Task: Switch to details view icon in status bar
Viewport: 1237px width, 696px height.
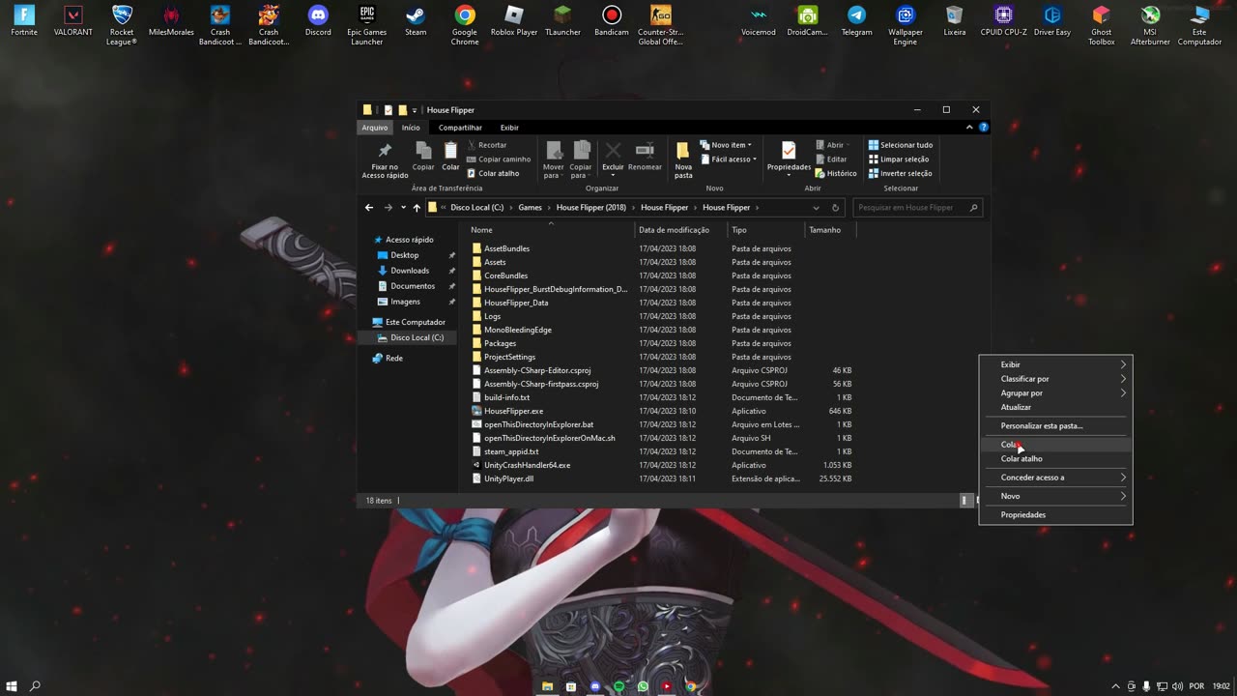Action: tap(964, 501)
